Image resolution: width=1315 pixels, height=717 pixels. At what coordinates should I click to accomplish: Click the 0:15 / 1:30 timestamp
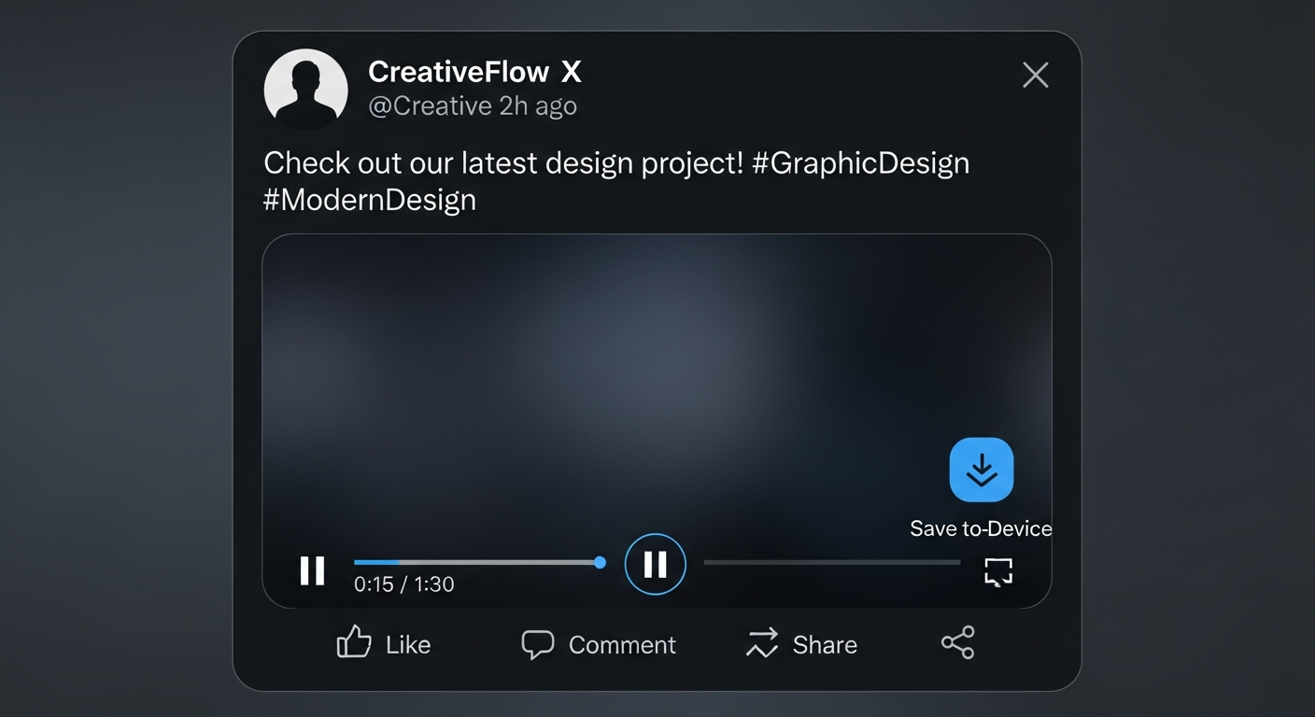point(403,583)
